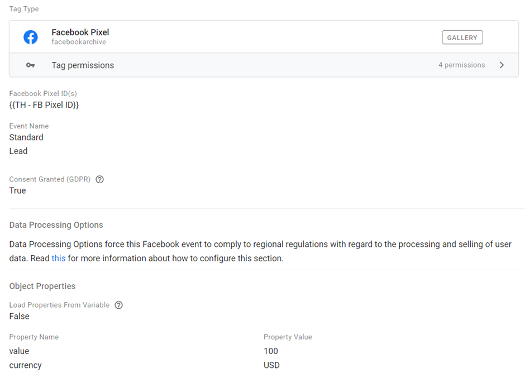525x378 pixels.
Task: Click help icon next to Load Properties From Variable
Action: click(118, 305)
